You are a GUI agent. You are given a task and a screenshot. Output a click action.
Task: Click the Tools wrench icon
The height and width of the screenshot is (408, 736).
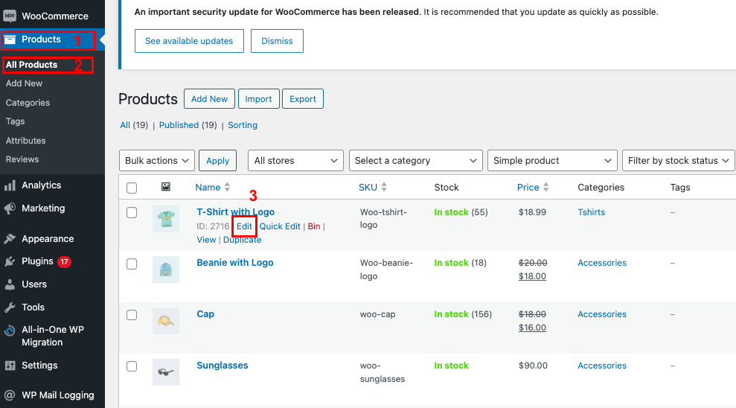[10, 307]
